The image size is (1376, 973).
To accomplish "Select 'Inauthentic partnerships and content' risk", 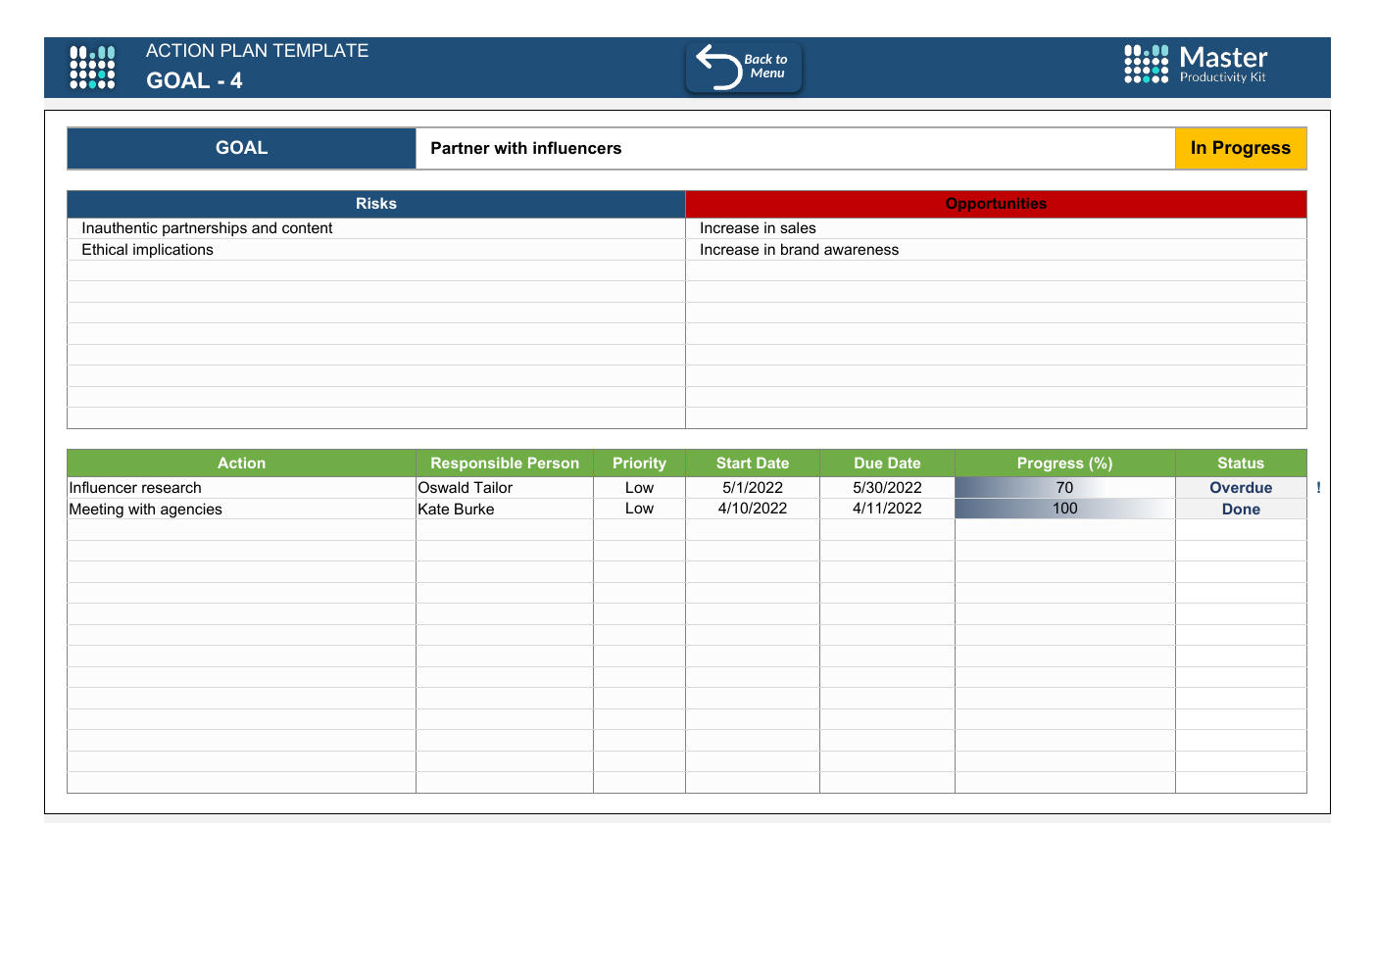I will (376, 228).
